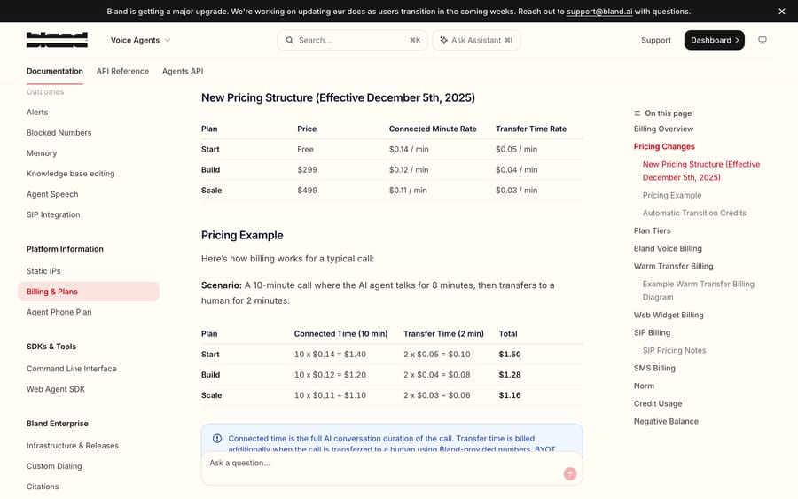Click the Ask Assistant sparkle icon
The image size is (798, 499).
point(444,40)
